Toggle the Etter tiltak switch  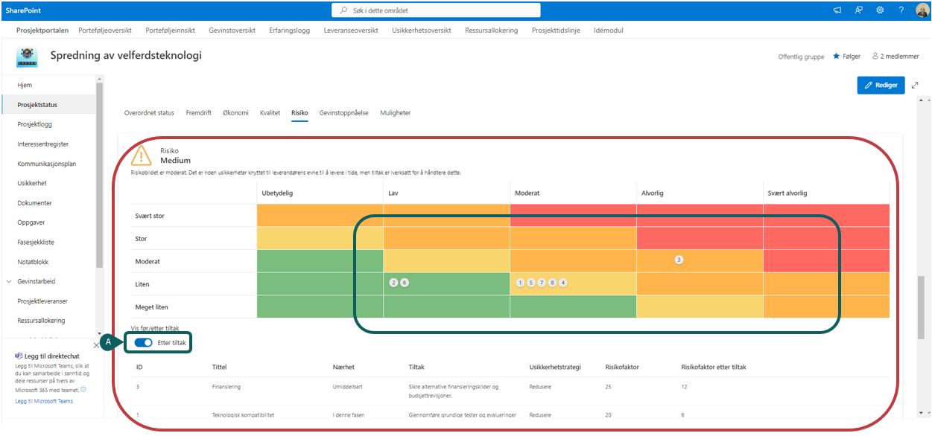coord(143,342)
